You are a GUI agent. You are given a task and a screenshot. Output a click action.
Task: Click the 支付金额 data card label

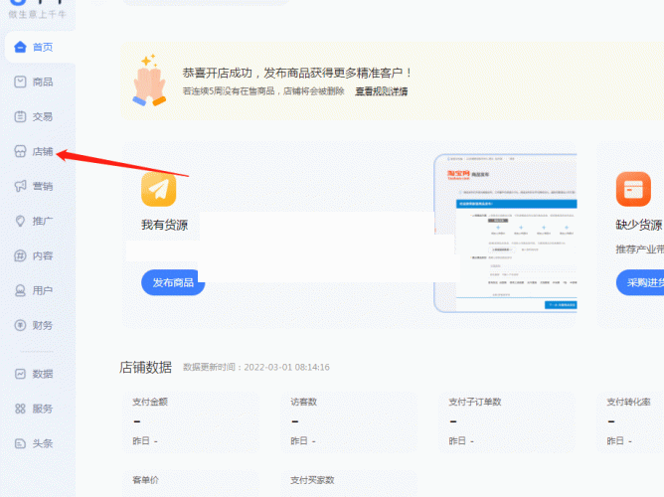[x=150, y=402]
